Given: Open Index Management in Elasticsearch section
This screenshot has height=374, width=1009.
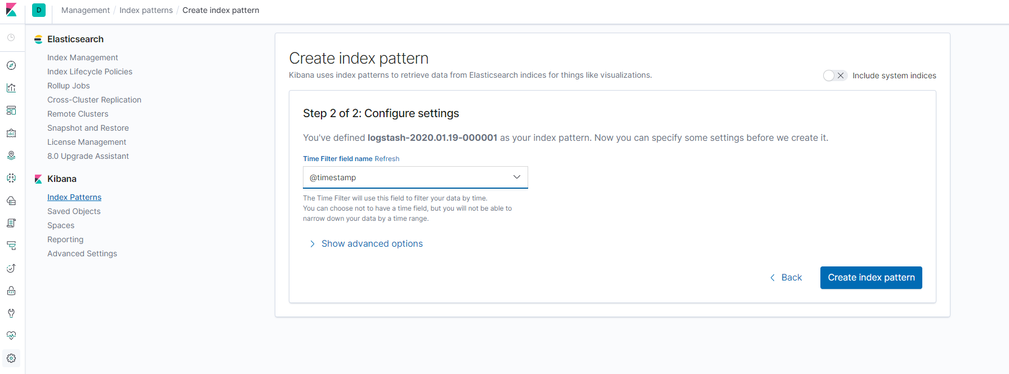Looking at the screenshot, I should point(83,57).
